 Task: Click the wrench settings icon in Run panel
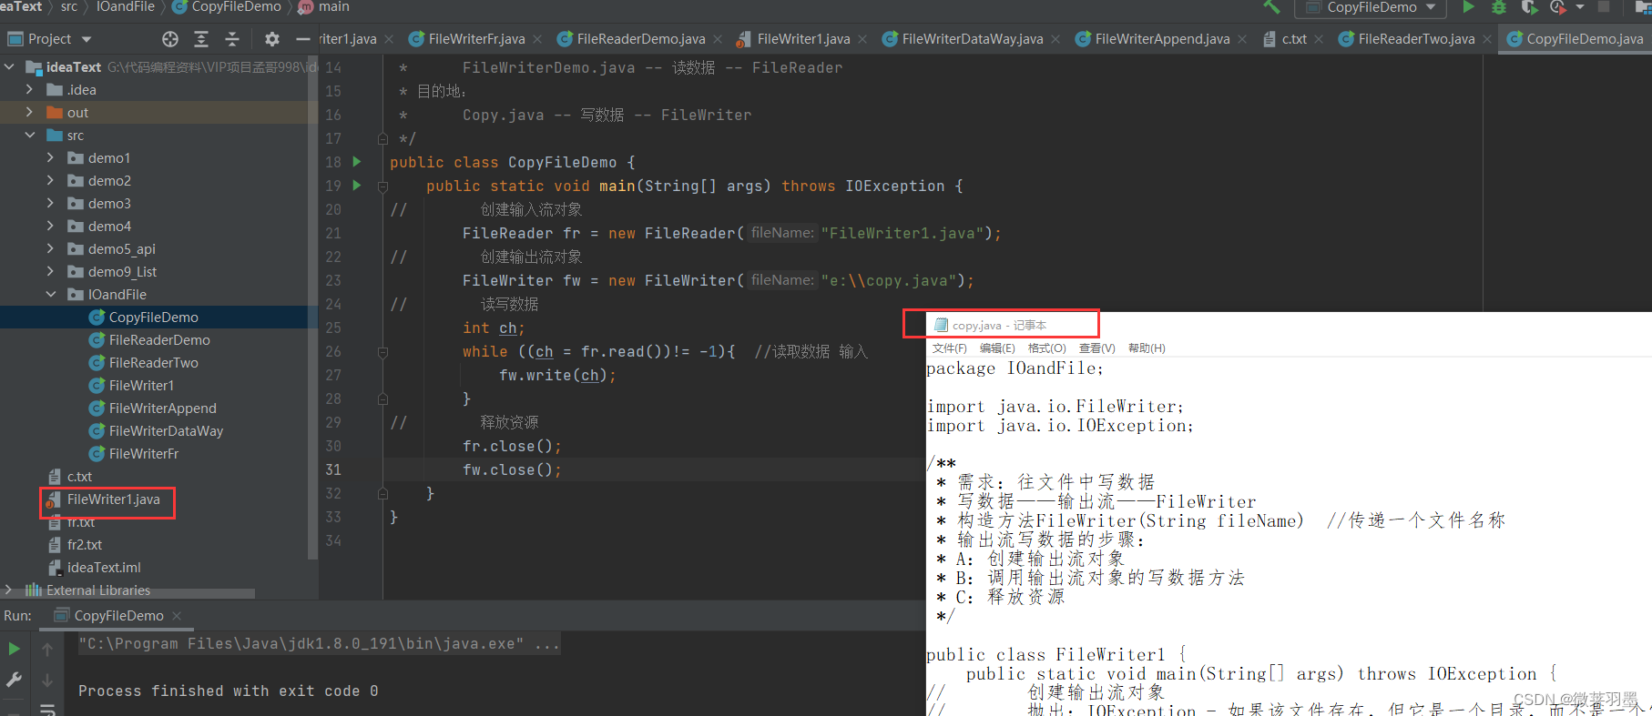[14, 680]
